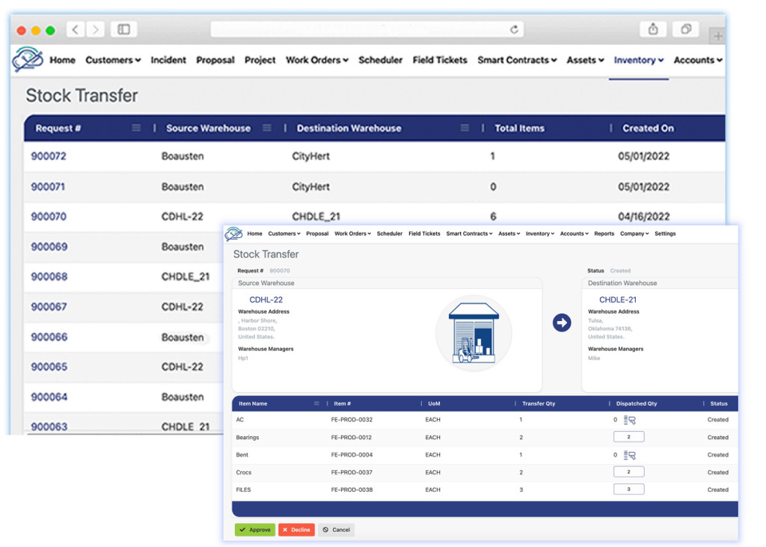The image size is (766, 547).
Task: Click dispatch list icon in AC row
Action: pyautogui.click(x=630, y=419)
